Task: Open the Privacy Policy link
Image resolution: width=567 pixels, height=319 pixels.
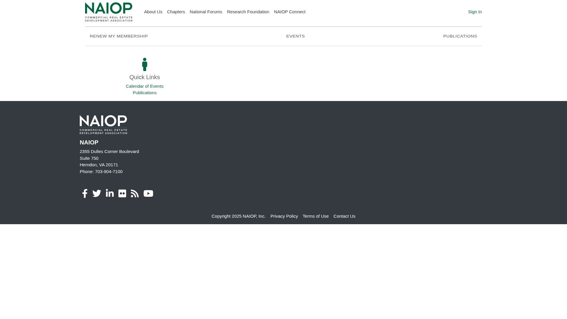Action: pyautogui.click(x=284, y=216)
